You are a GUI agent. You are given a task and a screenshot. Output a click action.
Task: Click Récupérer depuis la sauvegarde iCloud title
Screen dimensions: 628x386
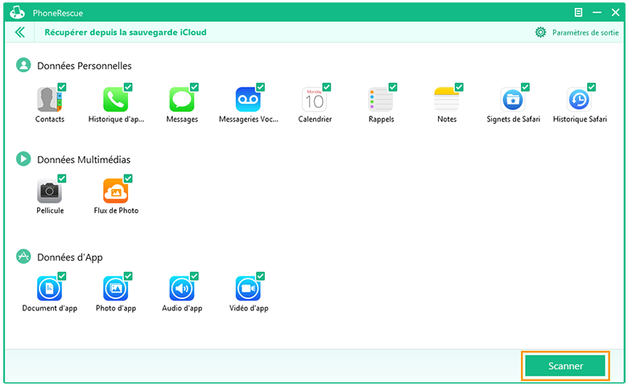pos(126,32)
